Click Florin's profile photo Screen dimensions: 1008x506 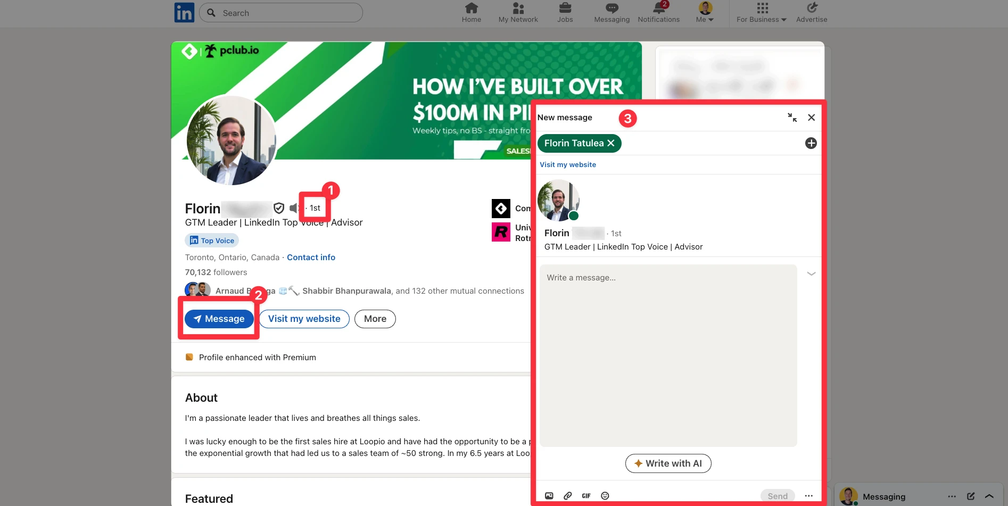tap(231, 140)
